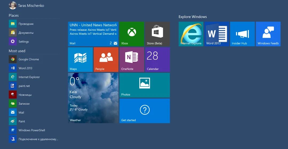Open the Photos tile
Screen dimensions: 288x149
click(145, 85)
